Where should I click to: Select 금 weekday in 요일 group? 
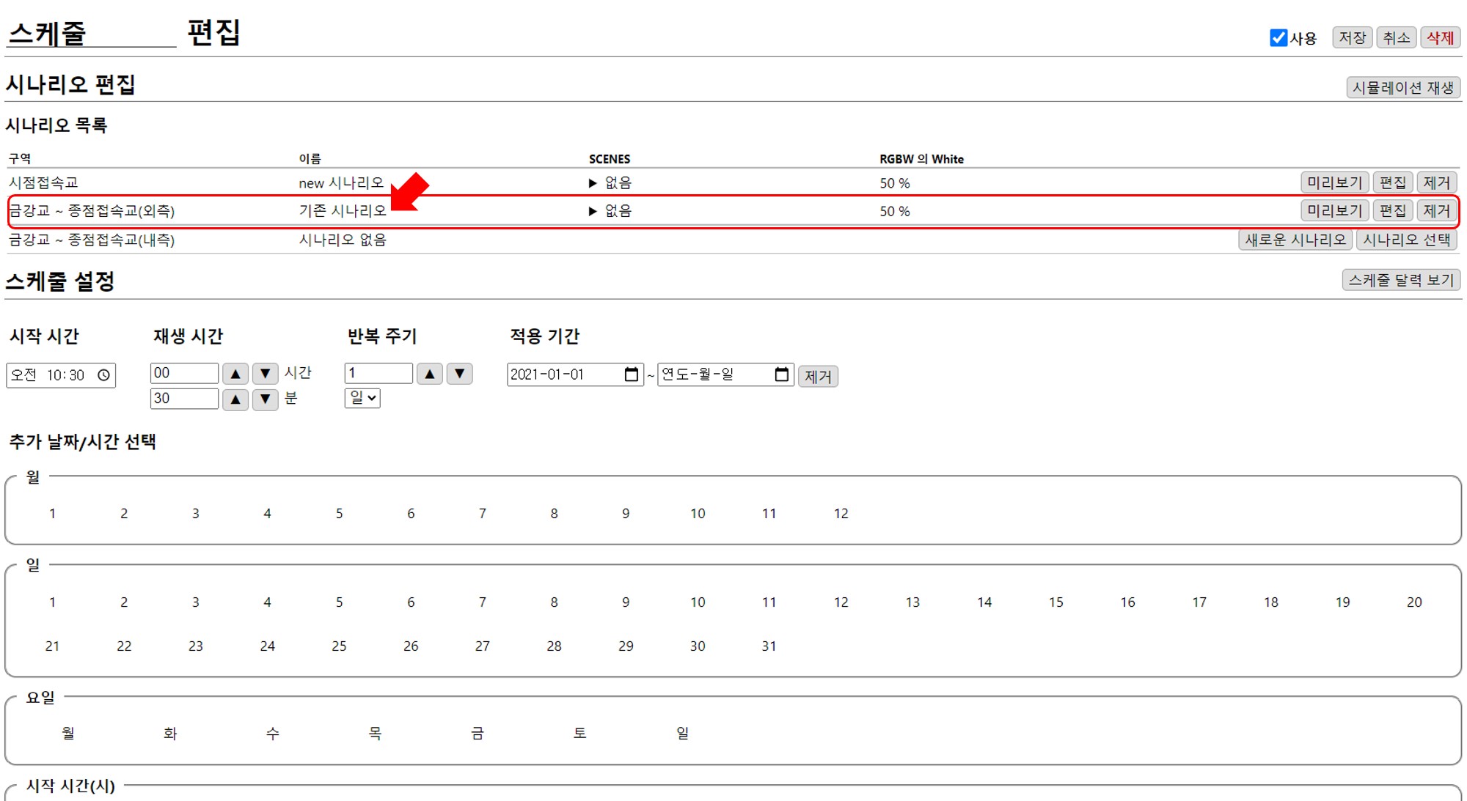(478, 734)
